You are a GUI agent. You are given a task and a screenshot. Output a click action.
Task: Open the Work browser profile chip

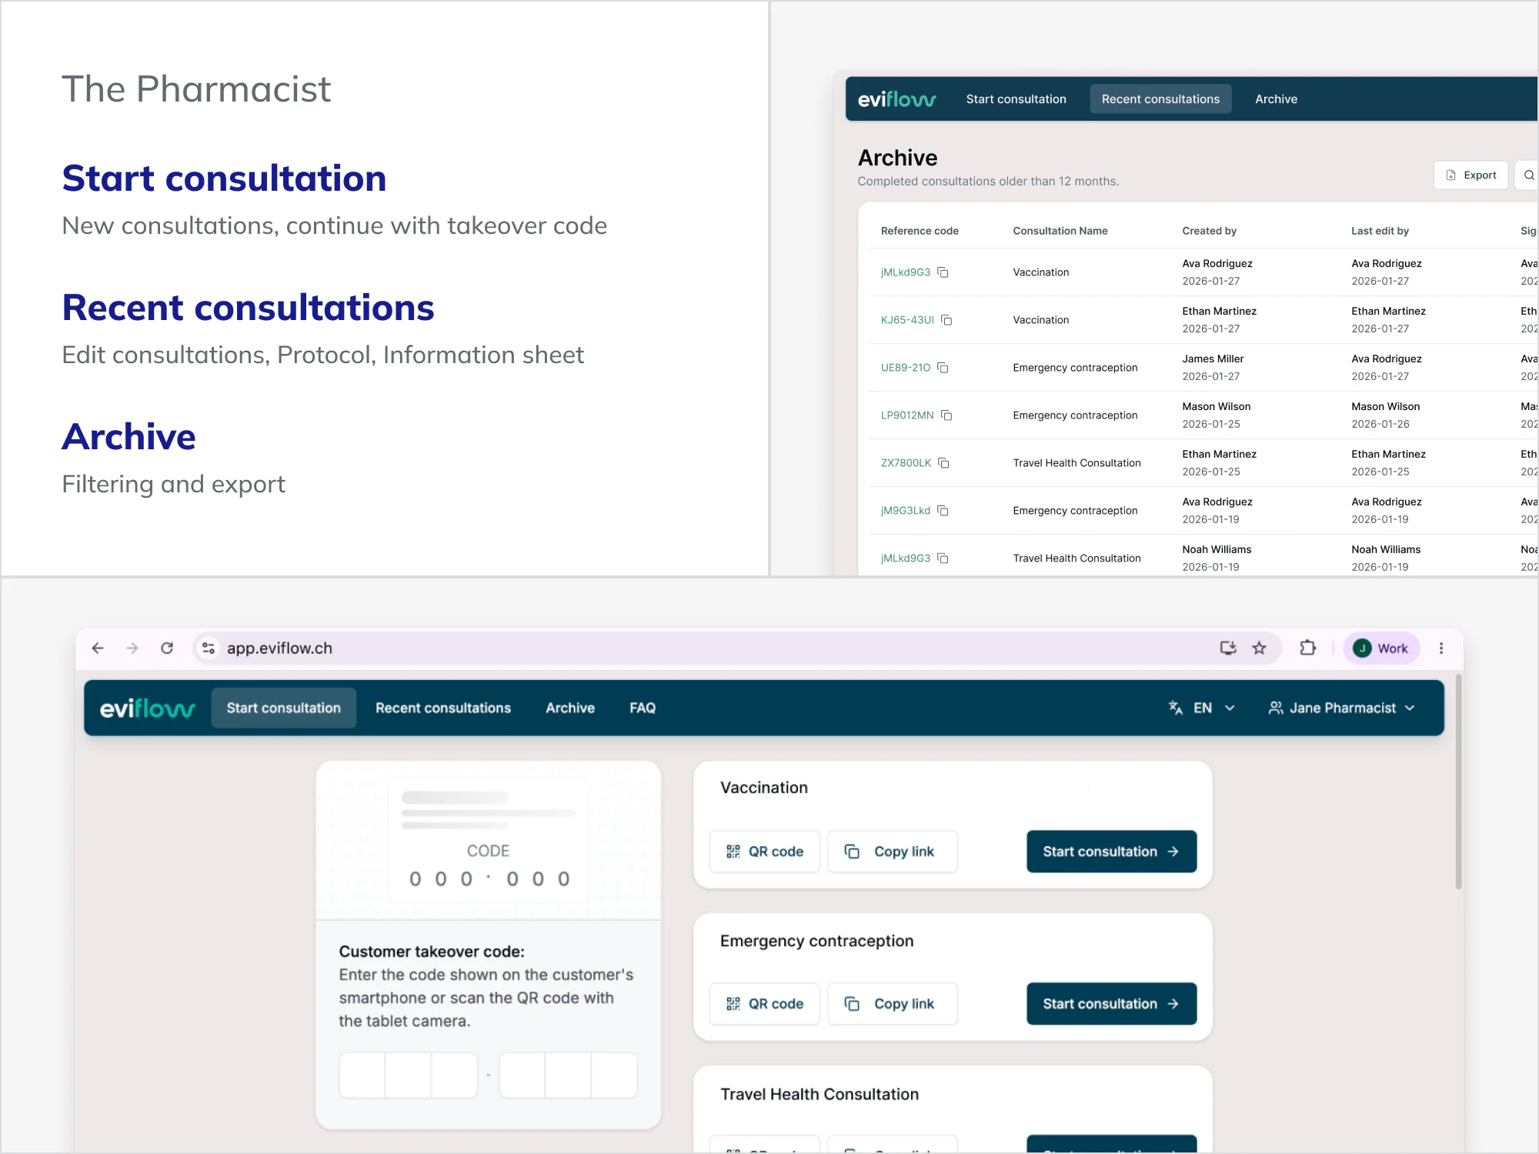(1381, 648)
